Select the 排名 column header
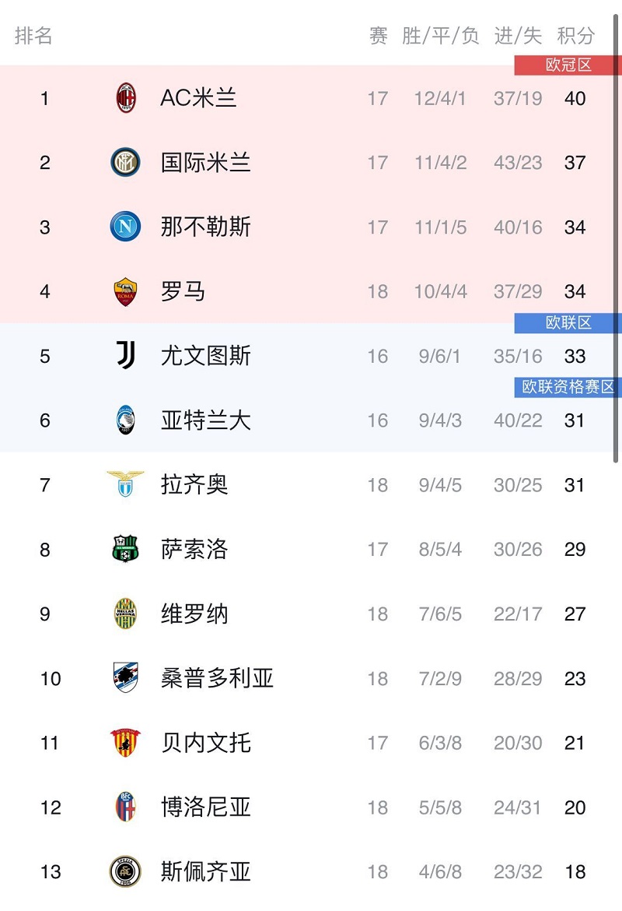Screen dimensions: 622x911 33,36
